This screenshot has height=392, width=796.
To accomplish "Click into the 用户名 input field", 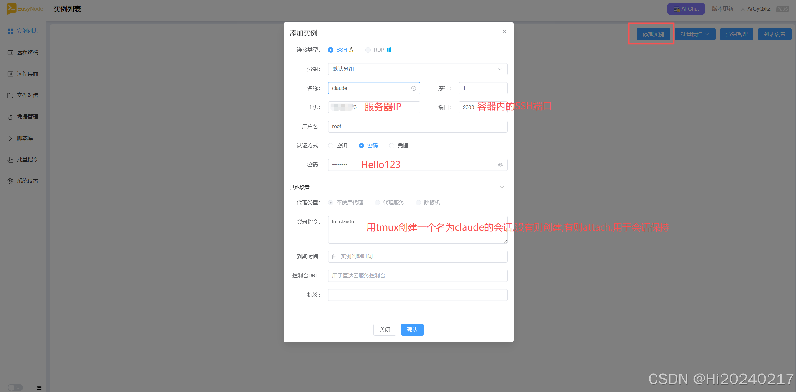I will click(418, 127).
